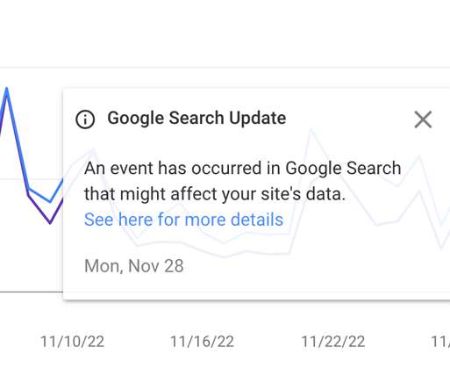The image size is (450, 376).
Task: Click the purple line's lowest dip point
Action: click(x=50, y=223)
